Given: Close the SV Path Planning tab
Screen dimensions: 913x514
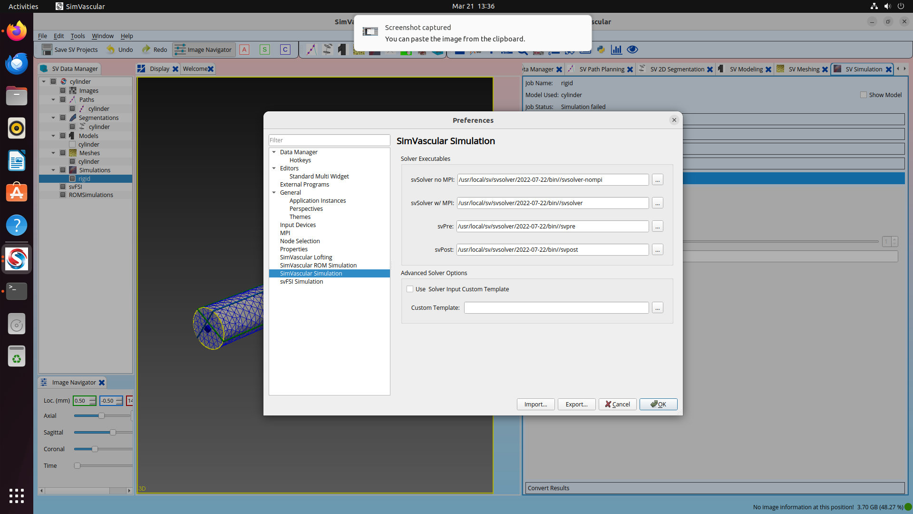Looking at the screenshot, I should pyautogui.click(x=630, y=69).
